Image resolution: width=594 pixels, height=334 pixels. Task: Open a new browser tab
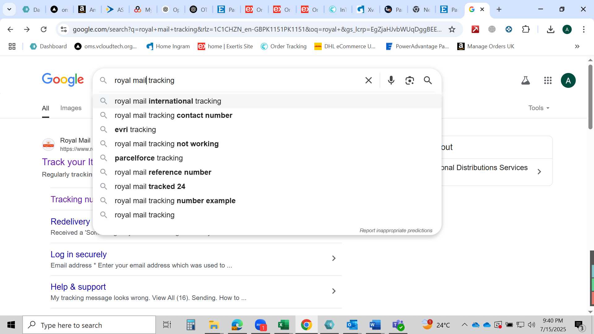499,9
